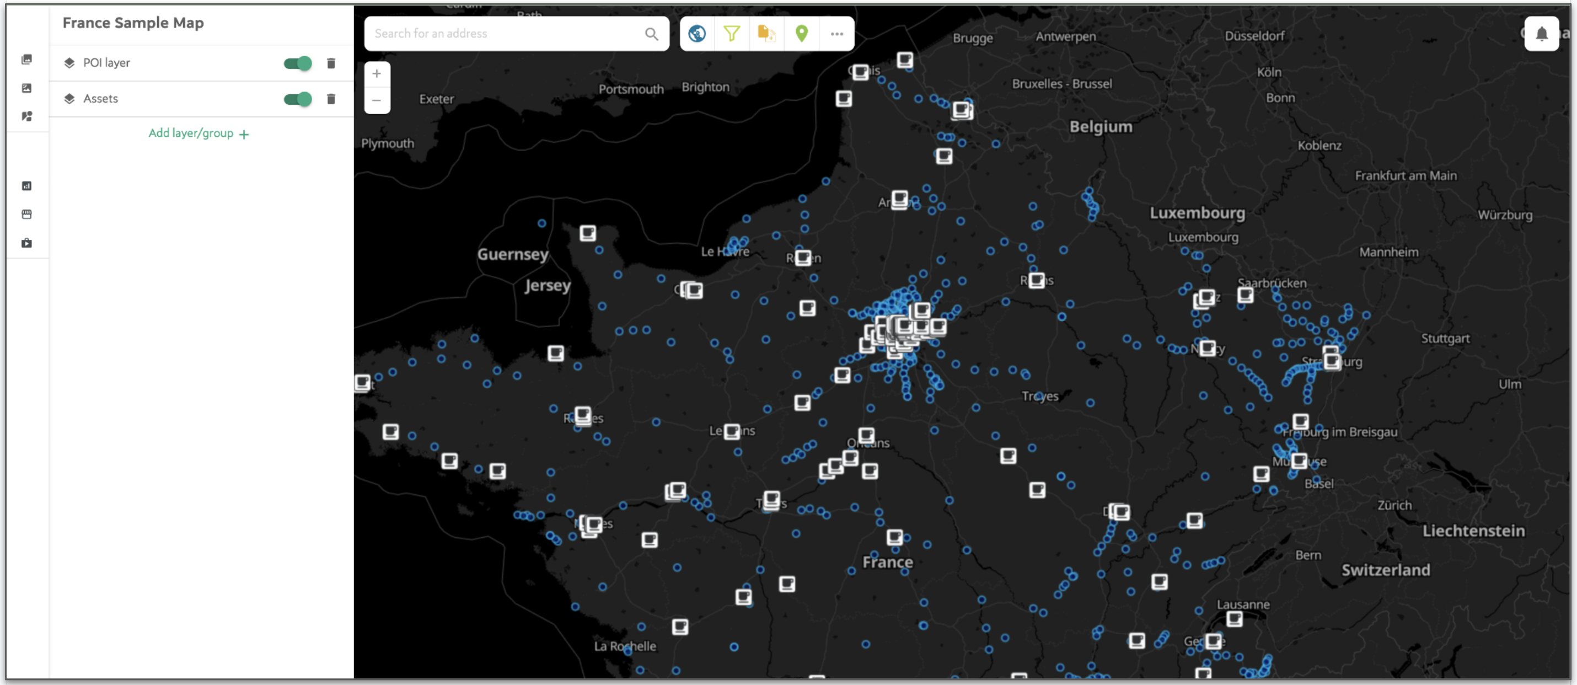Open notifications via the bell icon

[x=1542, y=34]
